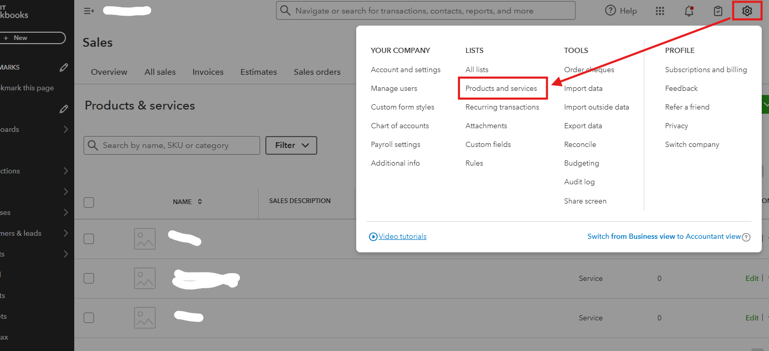Sort by the NAME column arrows
The height and width of the screenshot is (351, 769).
tap(200, 202)
